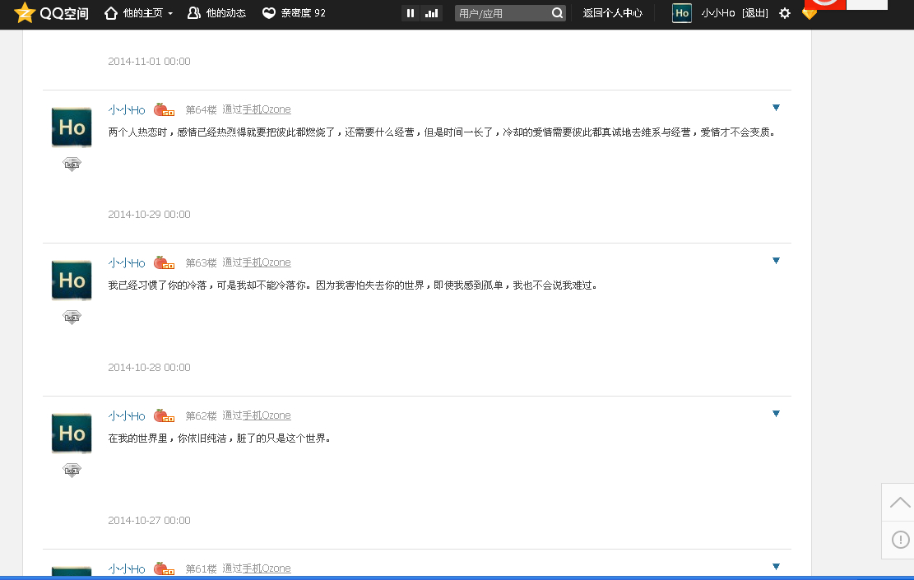Open the Ho avatar in the top bar
The height and width of the screenshot is (580, 914).
[681, 13]
